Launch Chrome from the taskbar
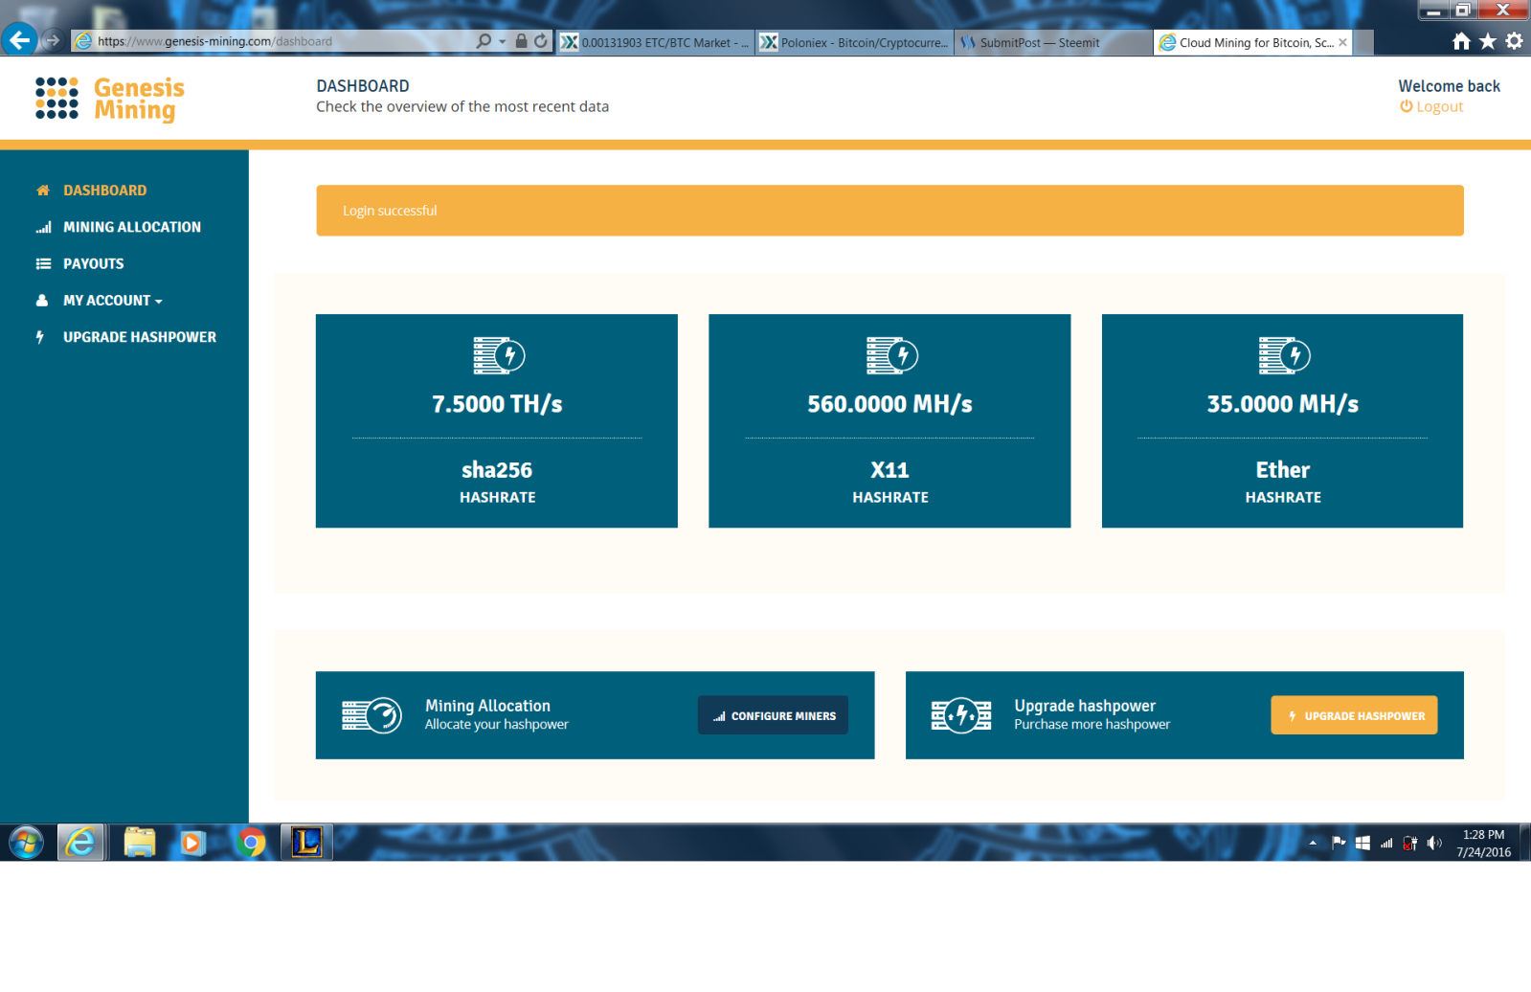 251,843
